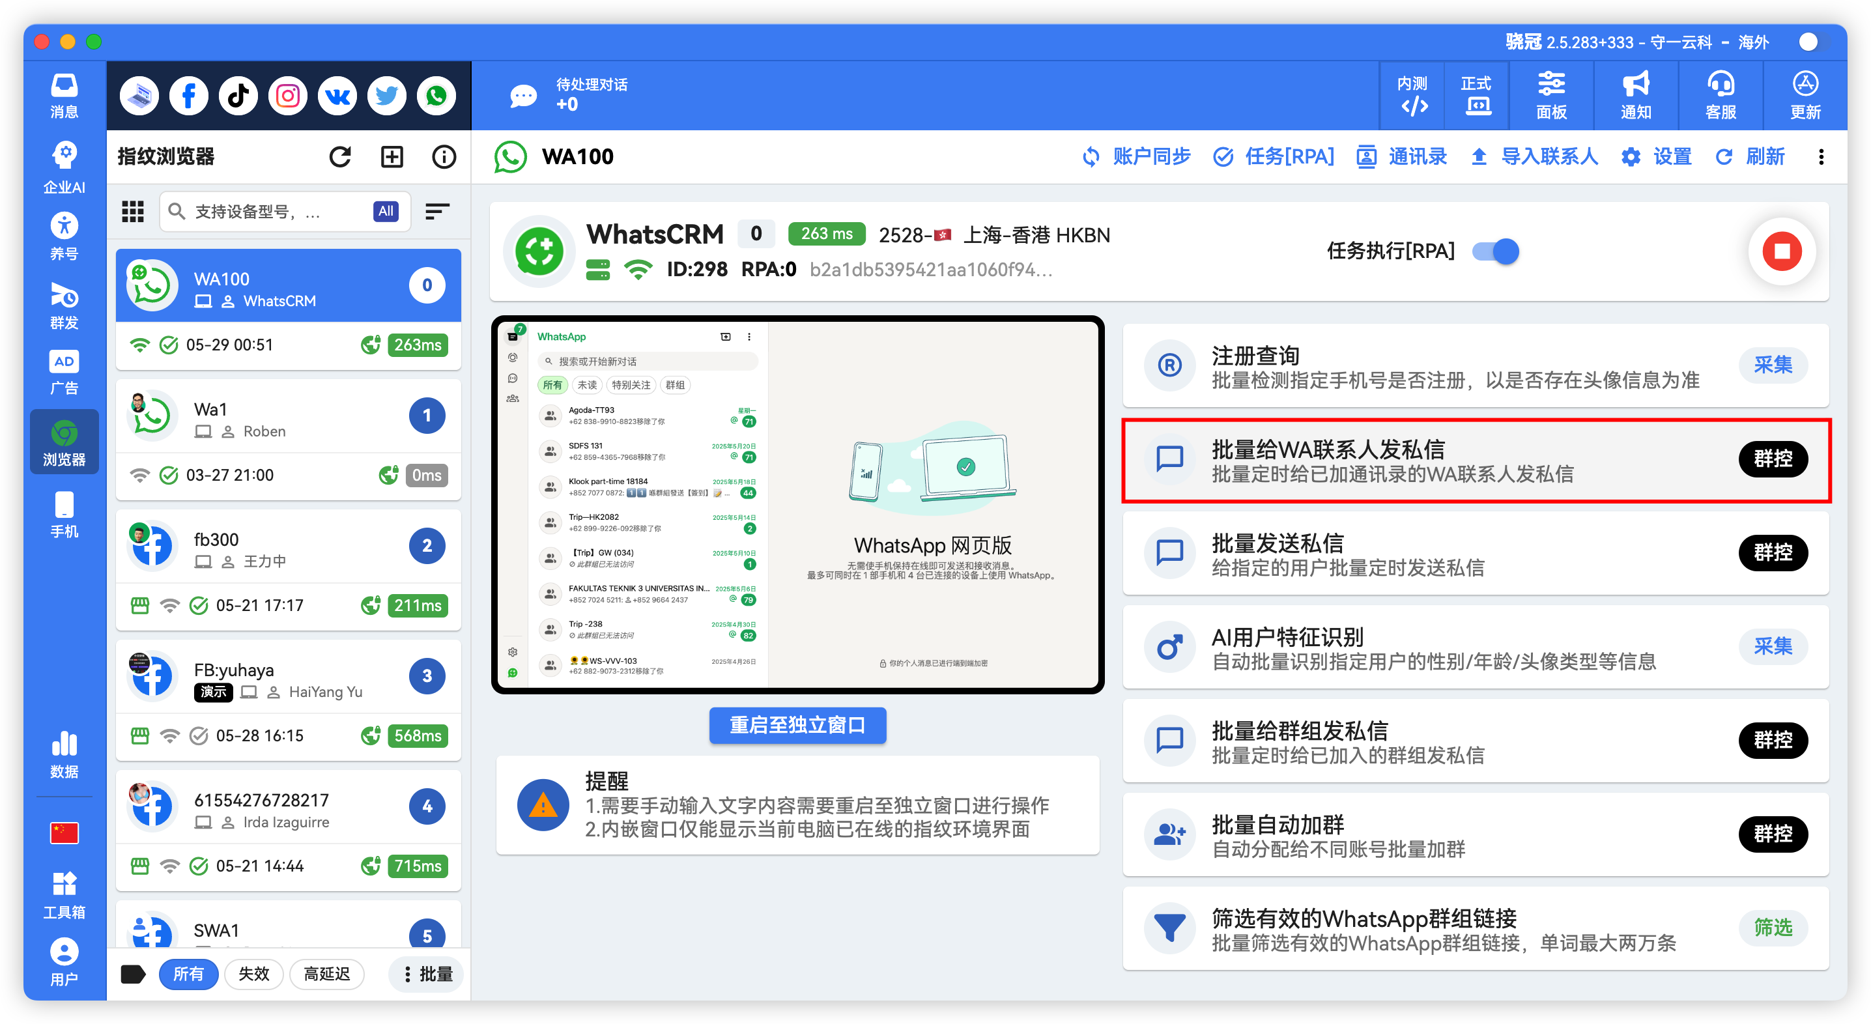Screen dimensions: 1871x1024
Task: Click the China flag language icon
Action: pos(64,833)
